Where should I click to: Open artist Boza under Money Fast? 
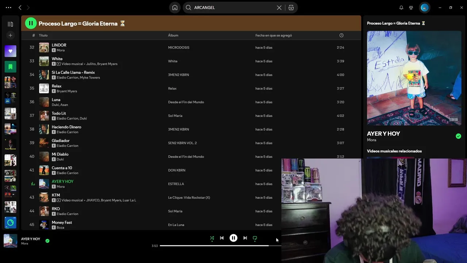click(60, 228)
